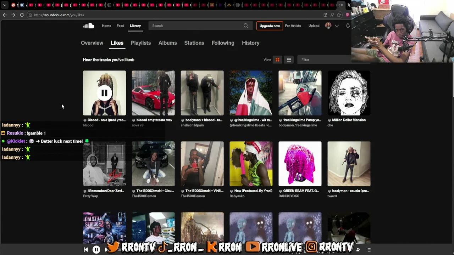Open the blood cmgtataste .wav thumbnail
This screenshot has height=255, width=454.
click(x=153, y=93)
